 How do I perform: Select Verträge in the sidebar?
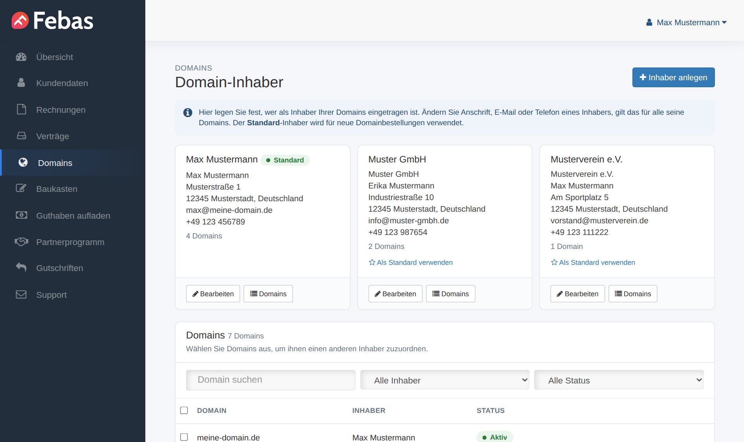pyautogui.click(x=72, y=136)
